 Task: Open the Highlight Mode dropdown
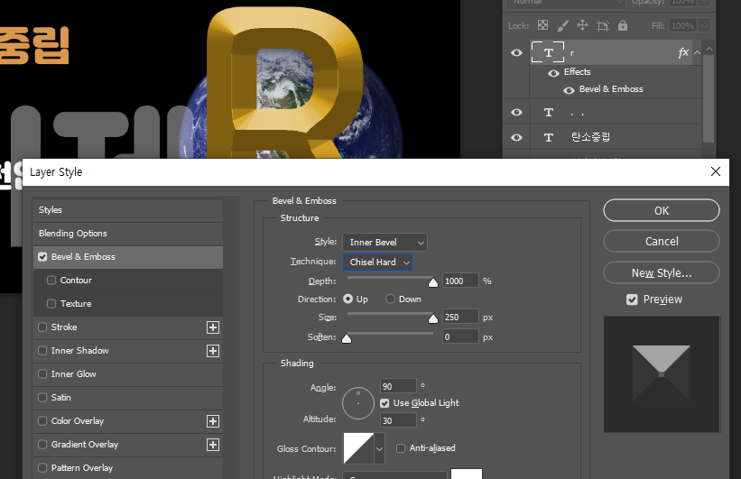(x=394, y=475)
